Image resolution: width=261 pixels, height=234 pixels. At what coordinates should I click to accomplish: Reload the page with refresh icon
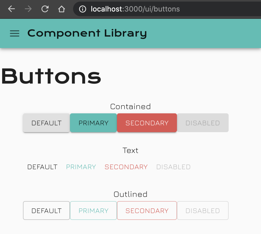[45, 9]
